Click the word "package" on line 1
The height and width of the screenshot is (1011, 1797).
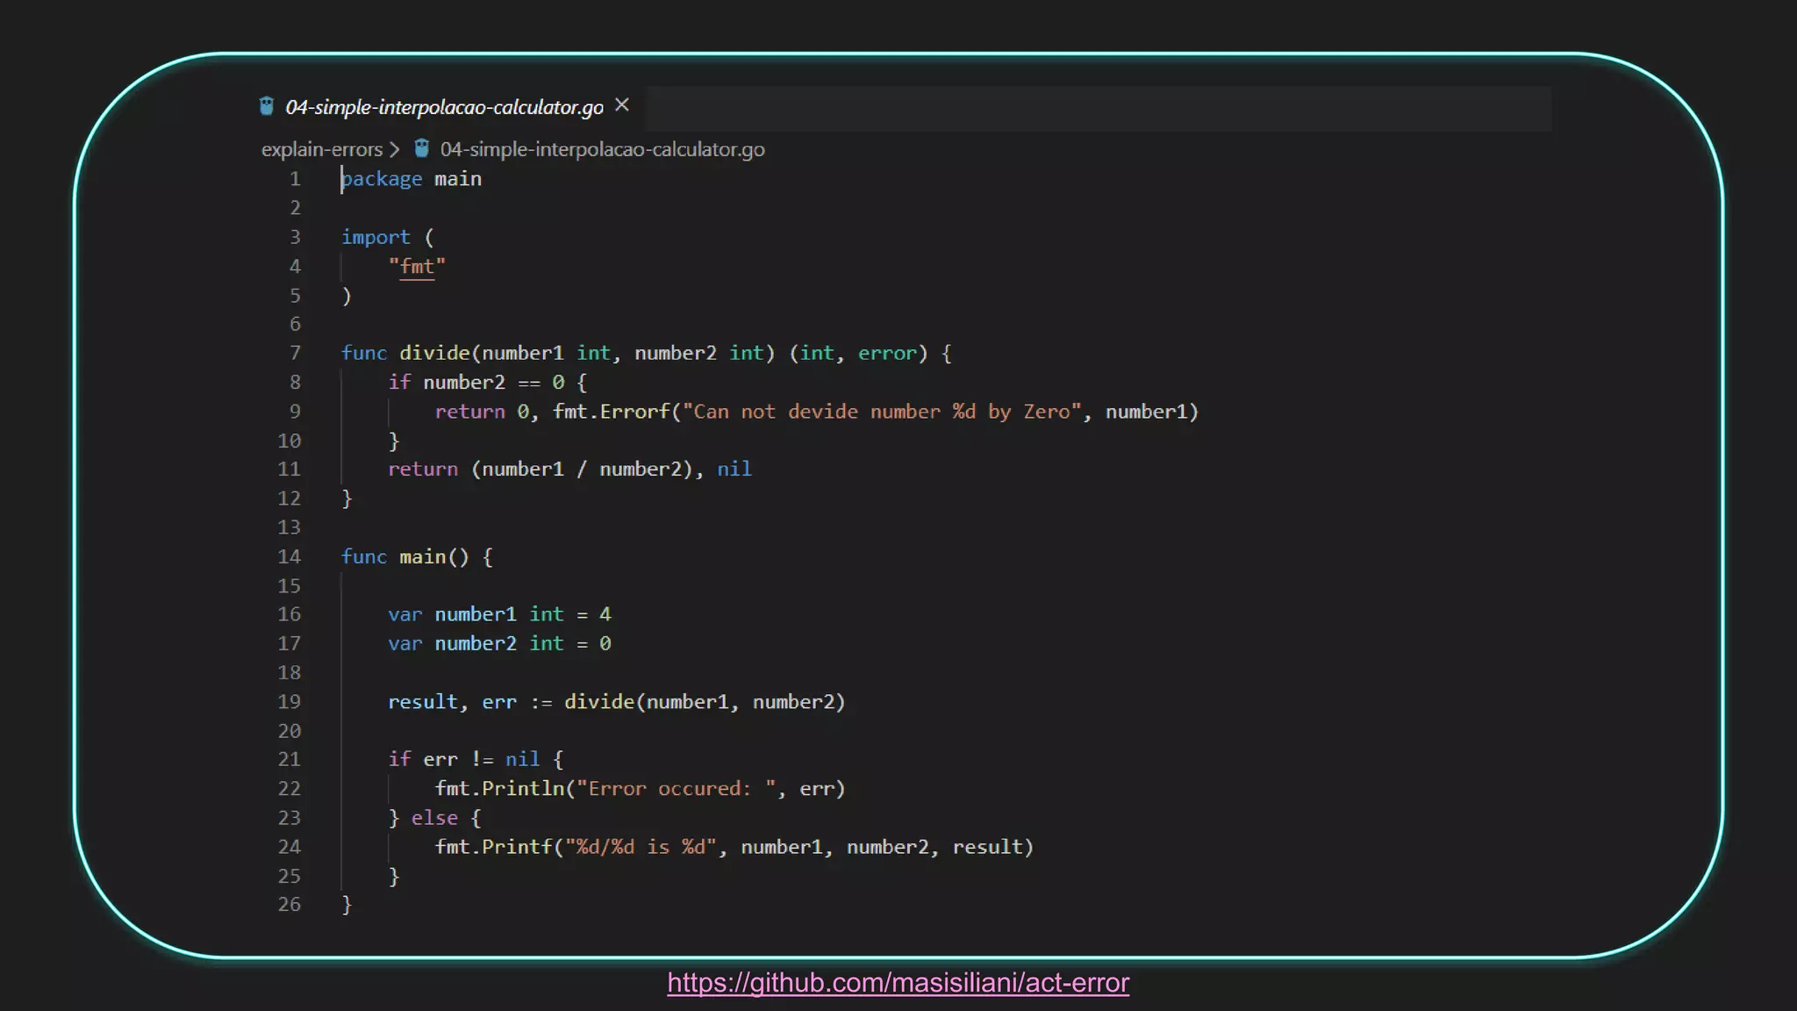click(x=382, y=179)
